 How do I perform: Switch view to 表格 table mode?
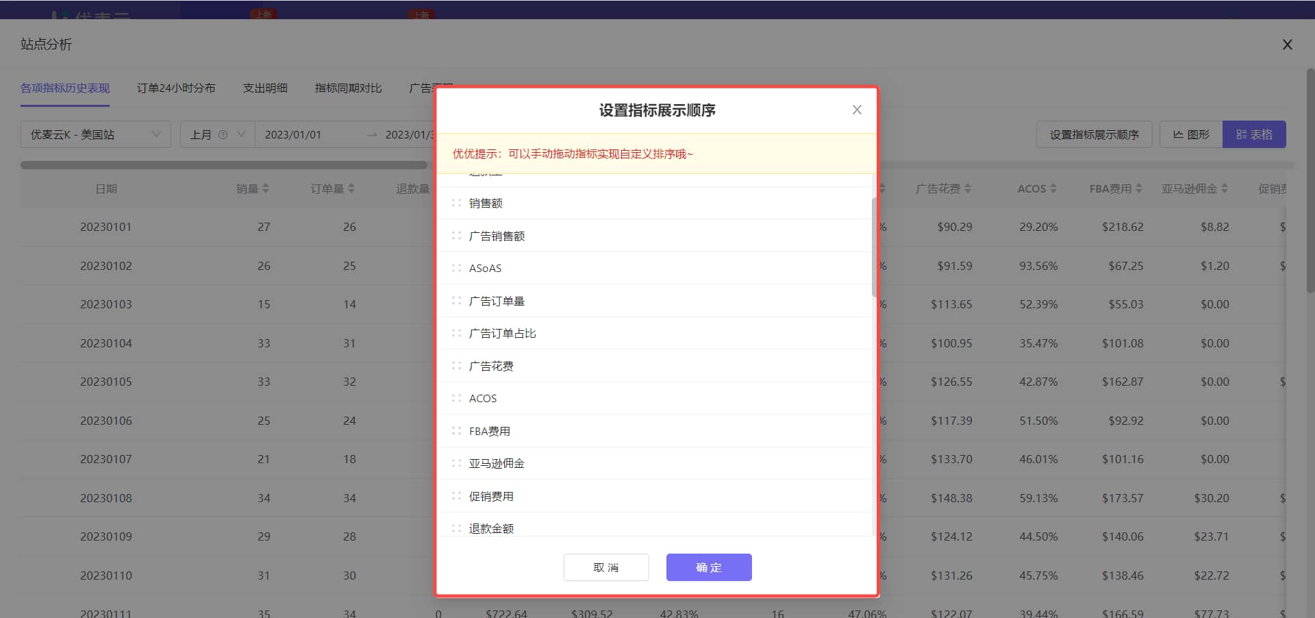(1254, 134)
